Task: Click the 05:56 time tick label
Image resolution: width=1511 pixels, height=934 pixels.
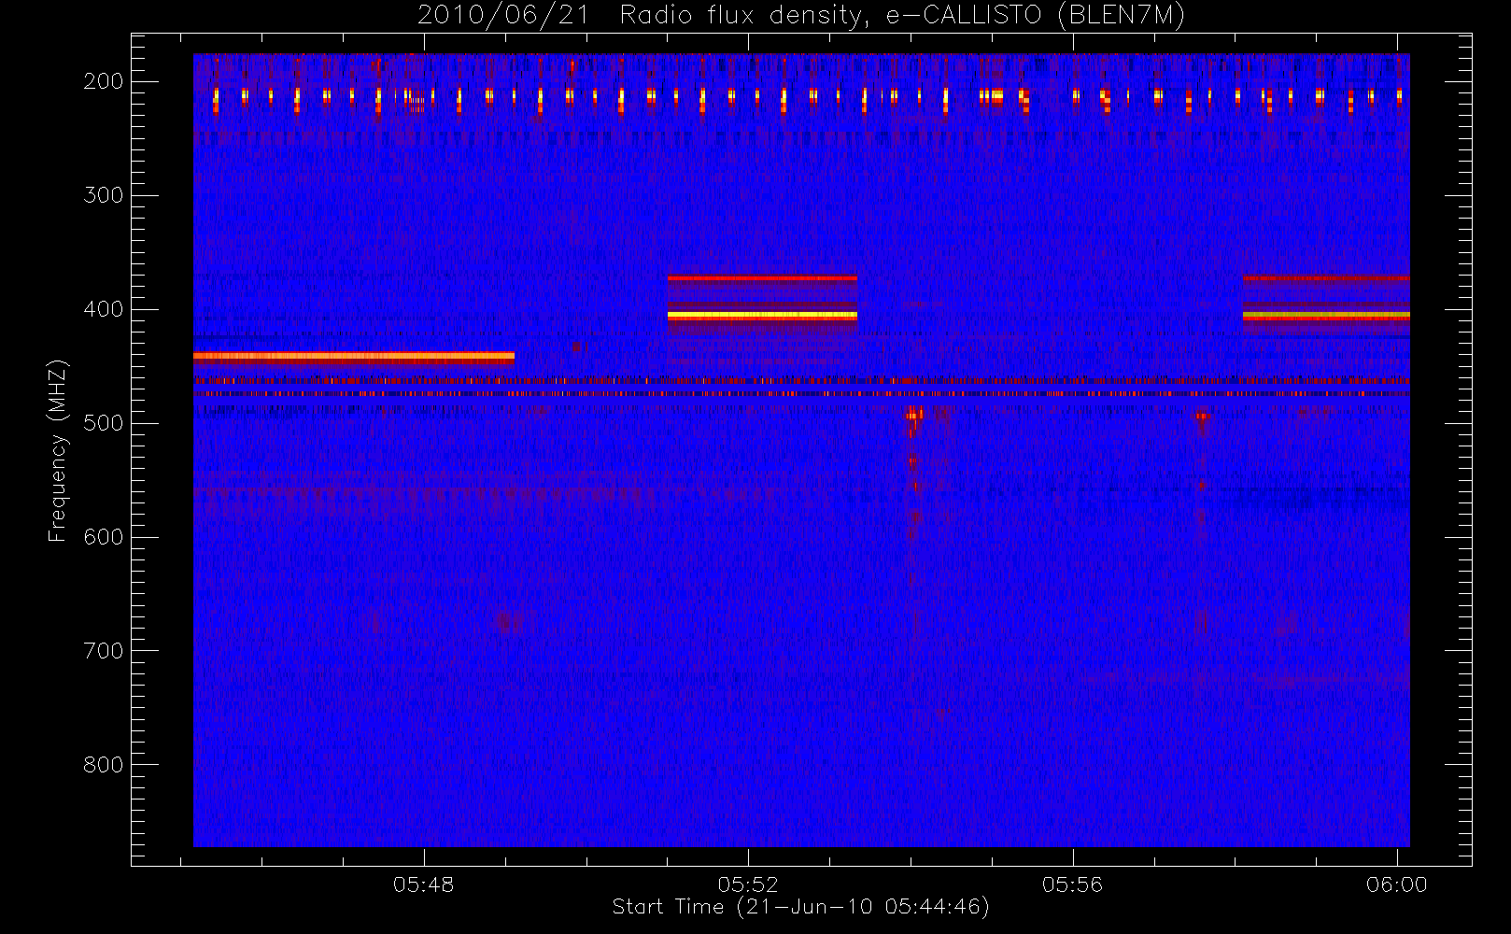Action: 1072,884
